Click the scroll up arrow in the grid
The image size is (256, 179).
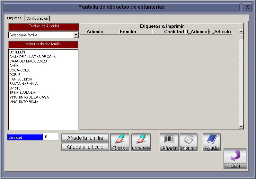241,32
